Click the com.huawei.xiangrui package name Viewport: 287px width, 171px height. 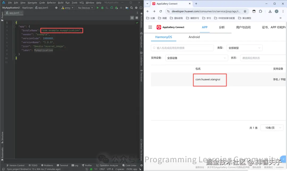click(x=210, y=80)
